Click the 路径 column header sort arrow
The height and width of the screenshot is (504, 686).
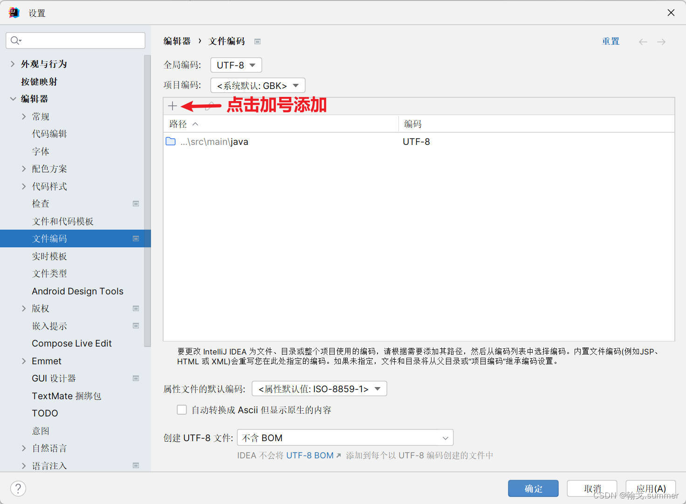[196, 123]
